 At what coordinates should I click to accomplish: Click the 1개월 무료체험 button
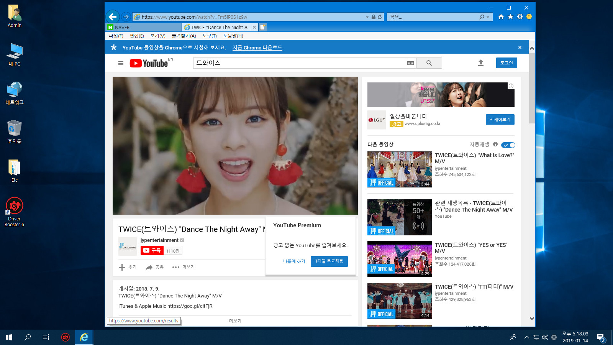point(329,261)
